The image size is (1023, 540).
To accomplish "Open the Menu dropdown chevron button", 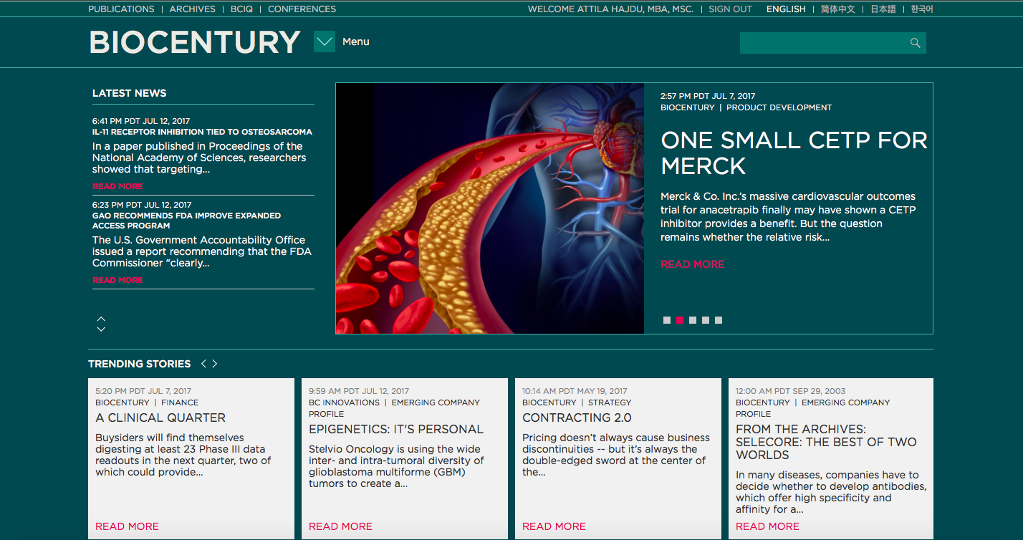I will [325, 42].
